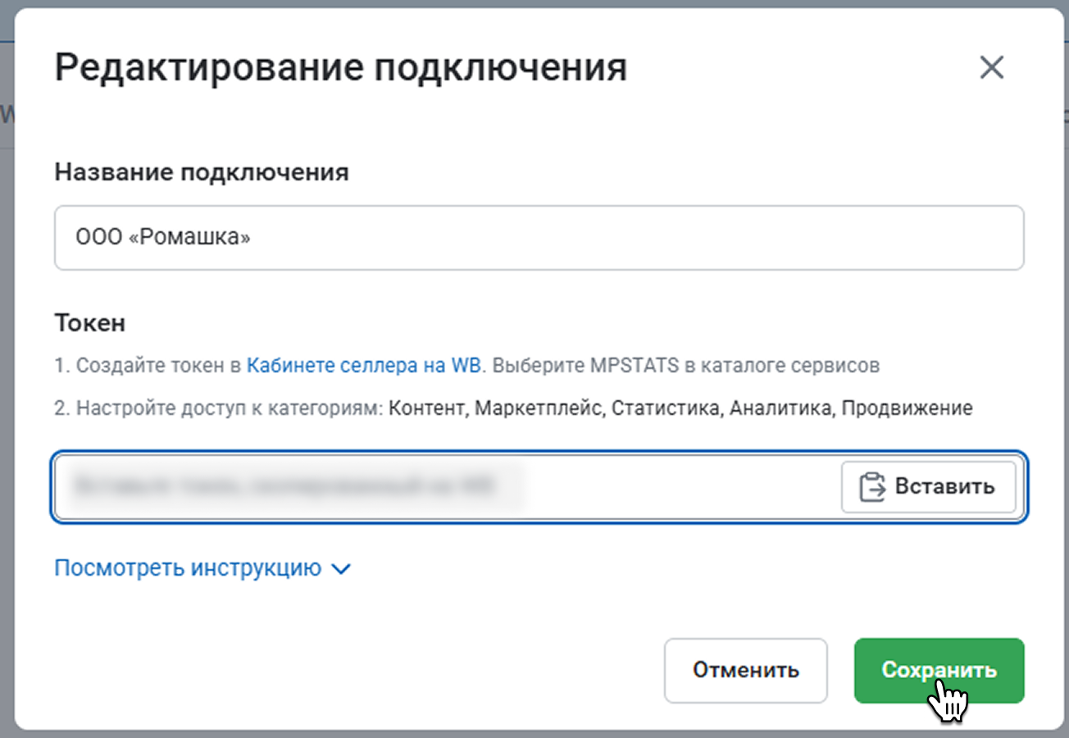The width and height of the screenshot is (1069, 738).
Task: Click the clipboard paste icon
Action: [872, 487]
